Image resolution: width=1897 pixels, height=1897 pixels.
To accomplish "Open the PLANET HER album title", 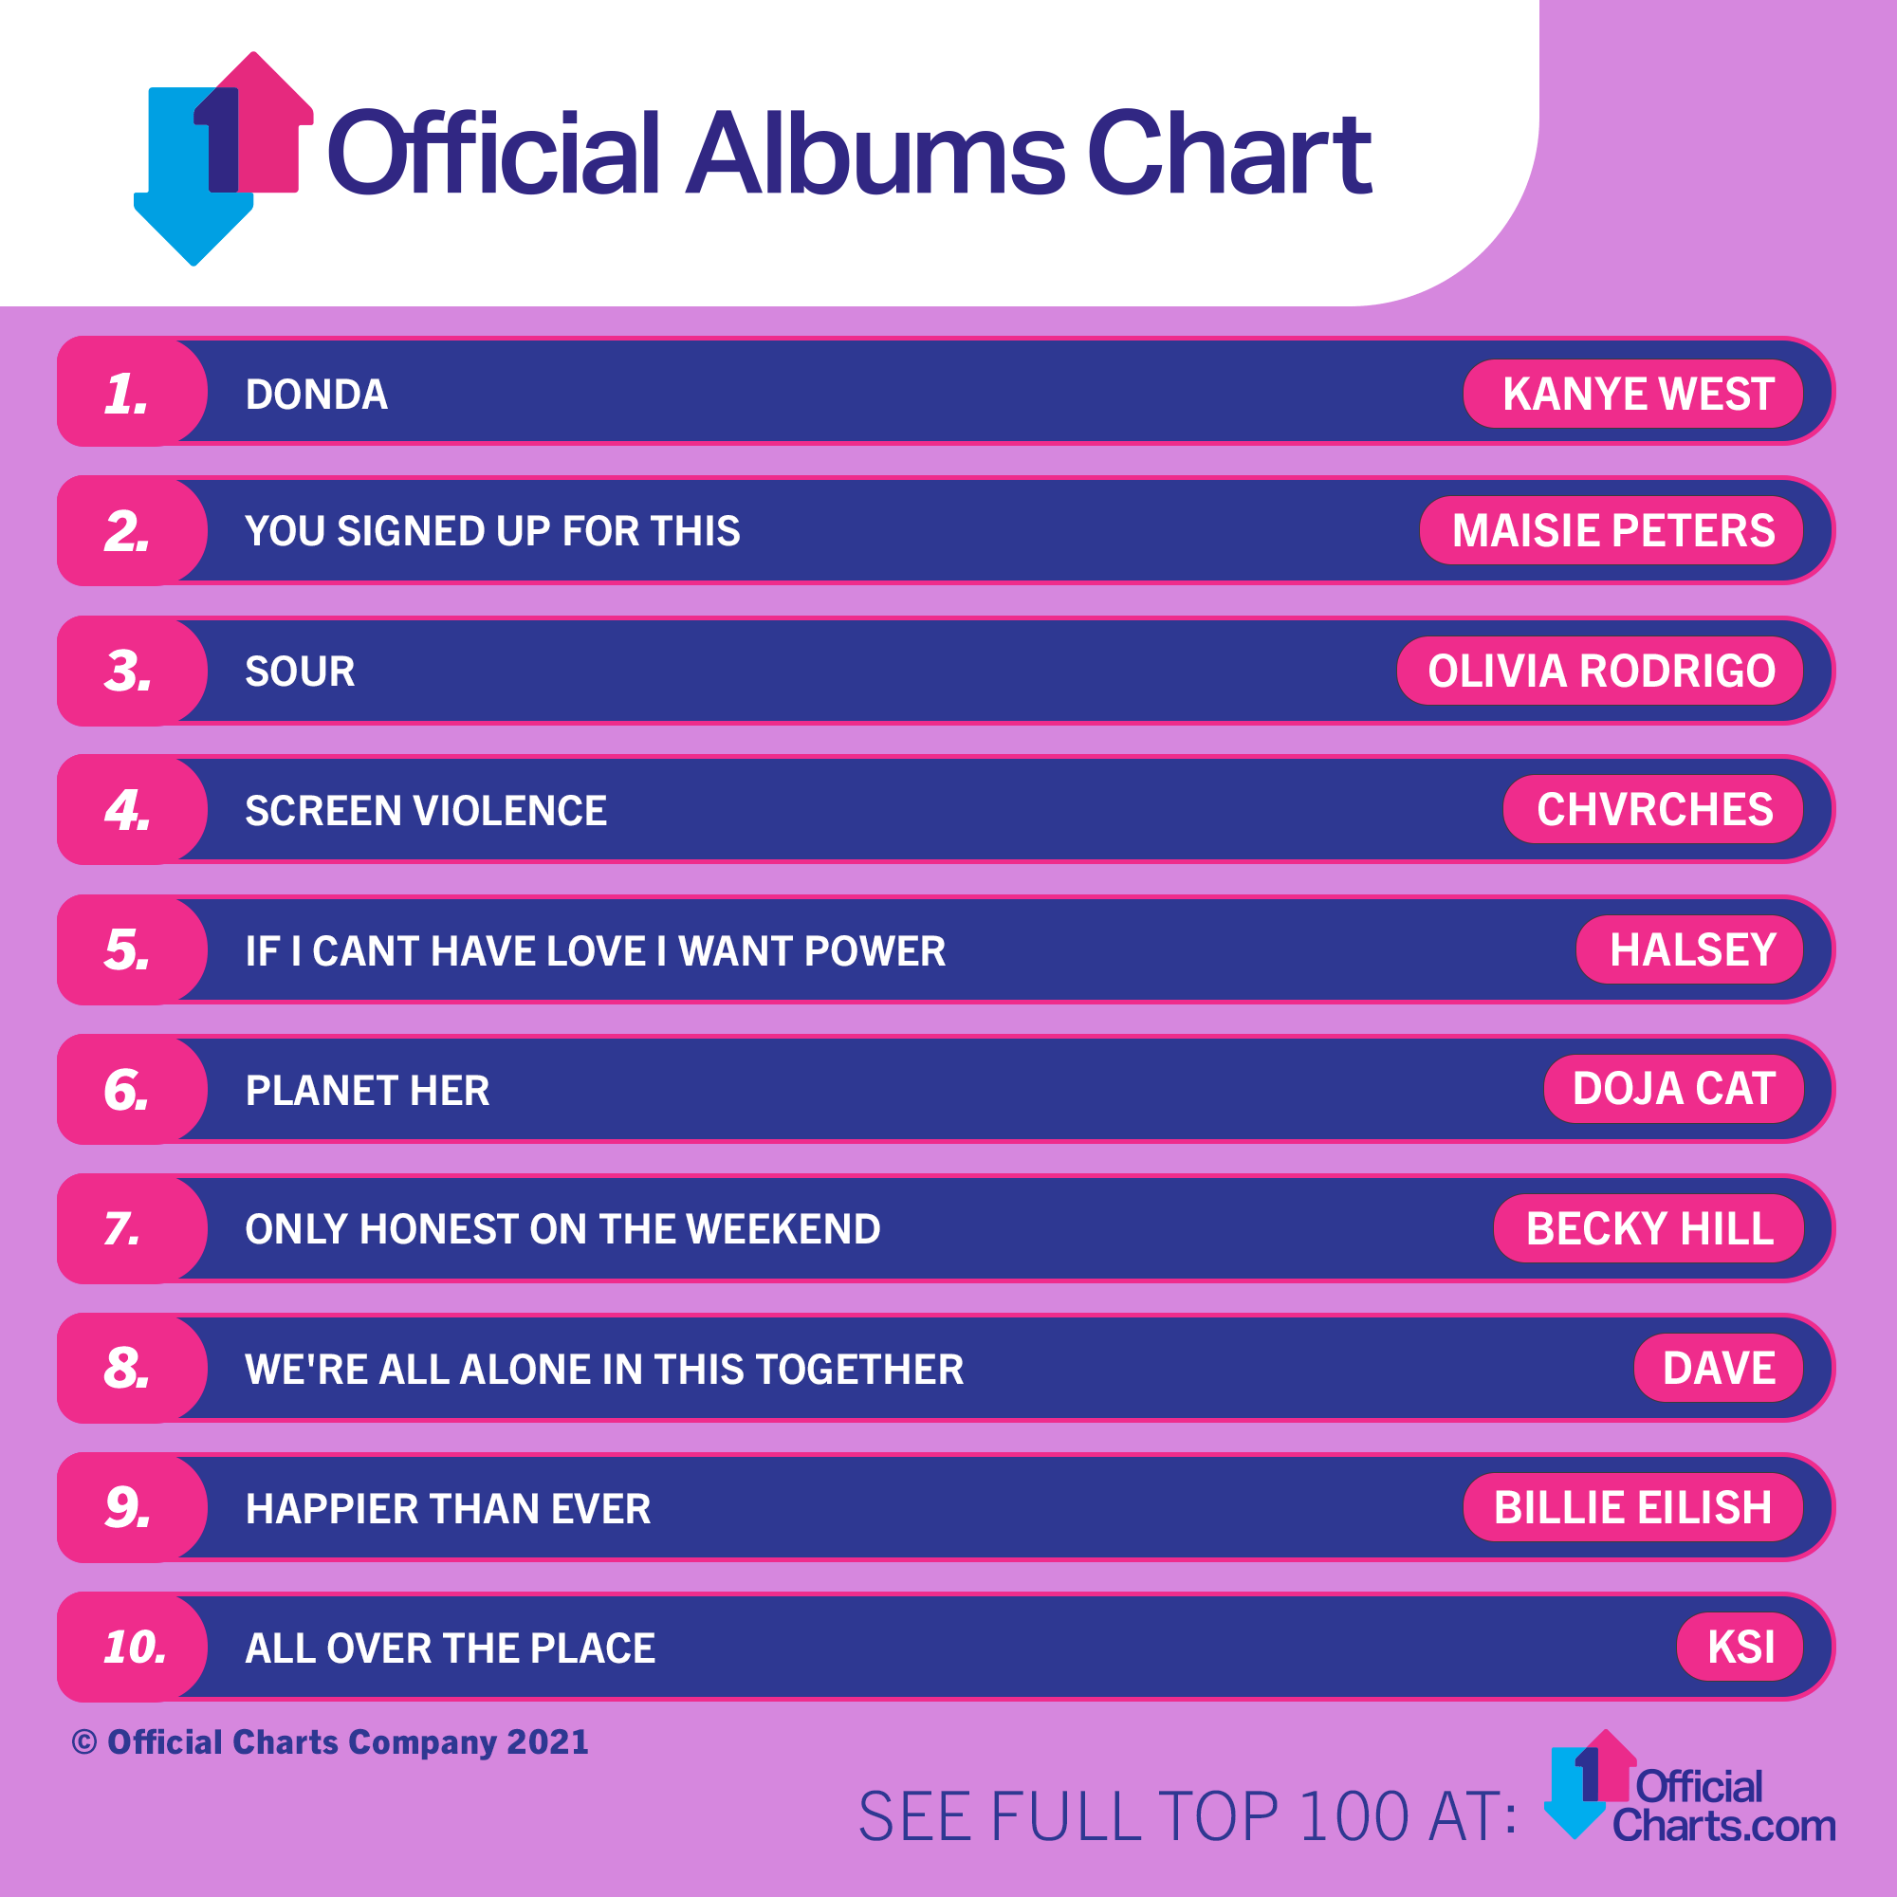I will click(367, 1091).
